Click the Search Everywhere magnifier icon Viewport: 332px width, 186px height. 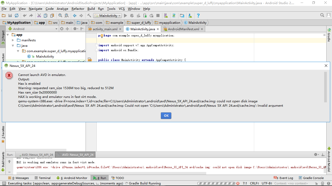[322, 15]
